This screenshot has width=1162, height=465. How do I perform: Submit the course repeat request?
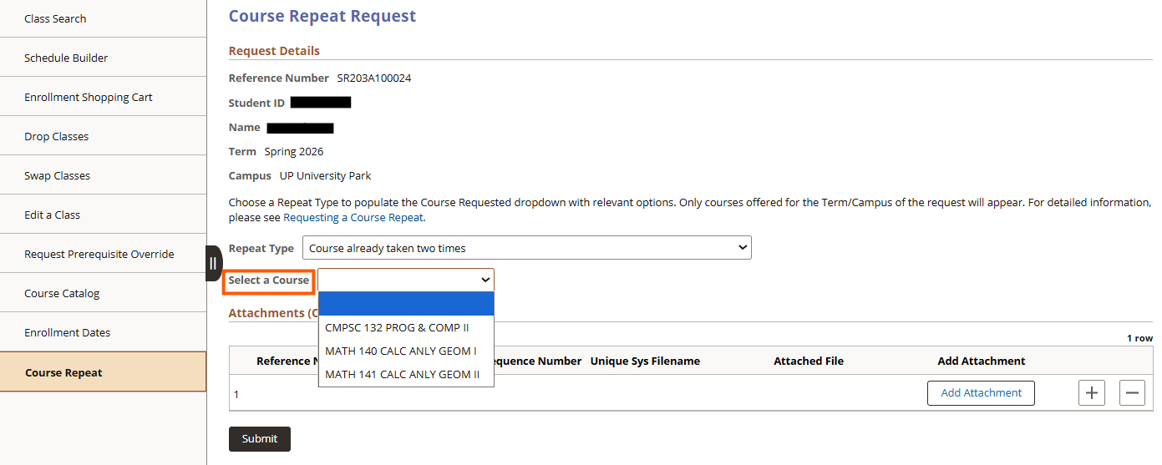coord(259,439)
